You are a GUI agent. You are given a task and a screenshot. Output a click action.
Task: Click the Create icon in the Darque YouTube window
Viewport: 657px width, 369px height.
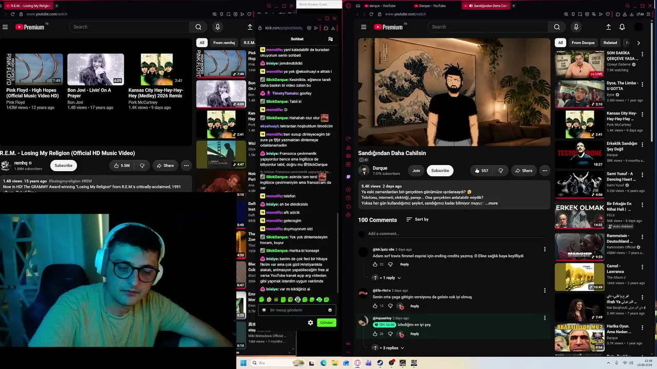[608, 27]
